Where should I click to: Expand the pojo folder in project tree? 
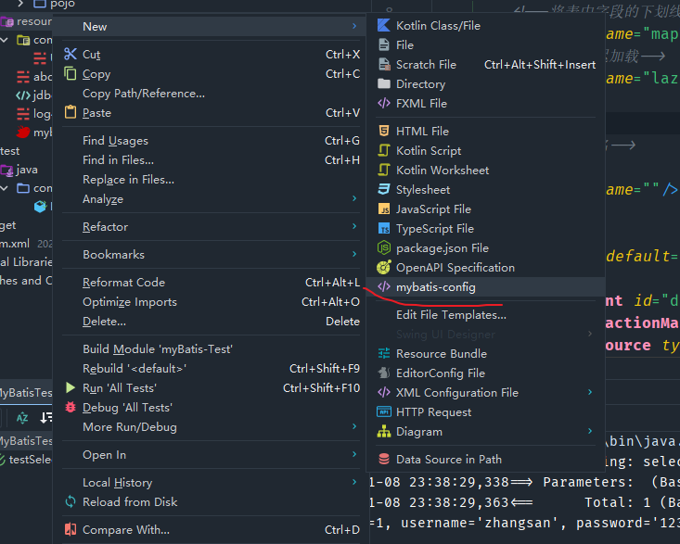[22, 4]
